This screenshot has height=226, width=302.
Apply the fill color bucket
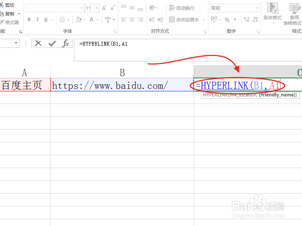pyautogui.click(x=79, y=20)
